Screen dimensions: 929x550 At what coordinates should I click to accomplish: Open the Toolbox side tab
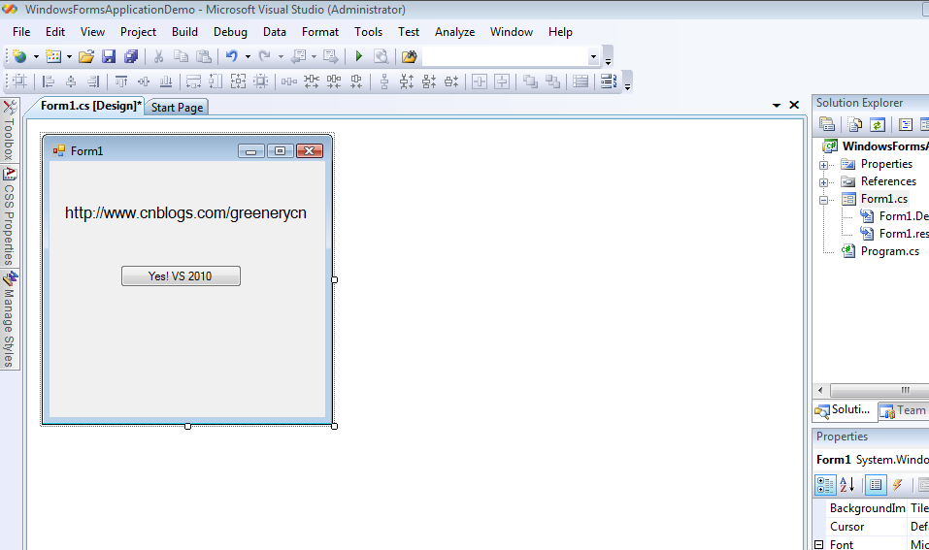[10, 131]
